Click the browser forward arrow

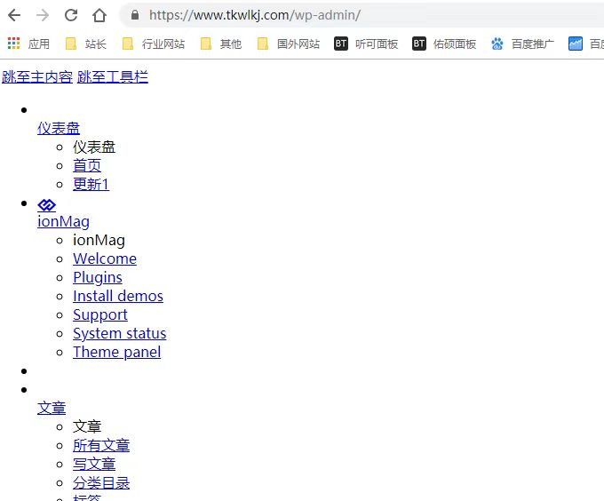(43, 15)
